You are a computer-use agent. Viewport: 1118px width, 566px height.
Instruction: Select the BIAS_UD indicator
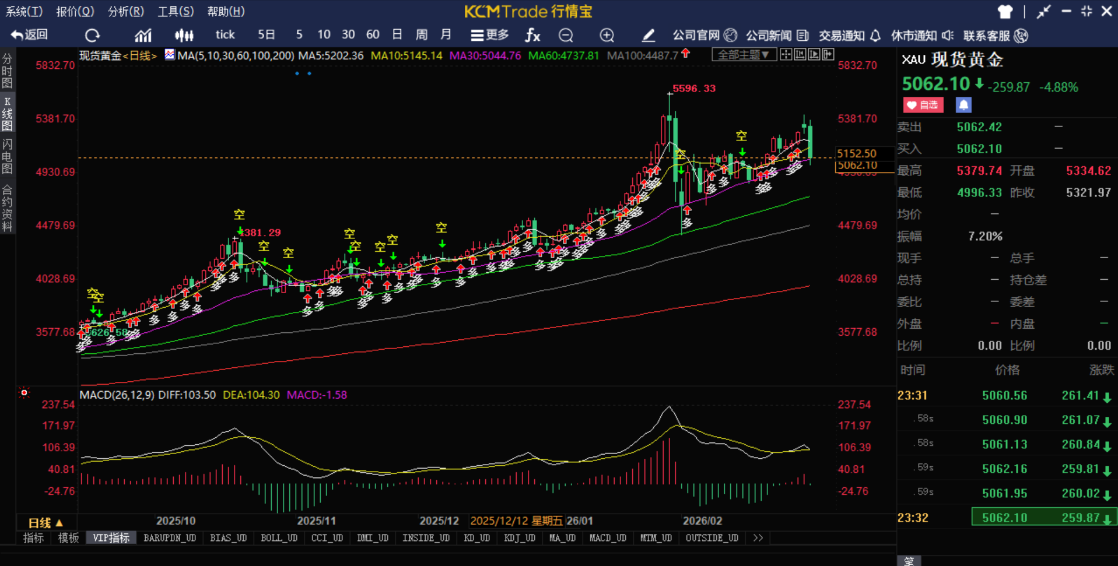click(229, 538)
